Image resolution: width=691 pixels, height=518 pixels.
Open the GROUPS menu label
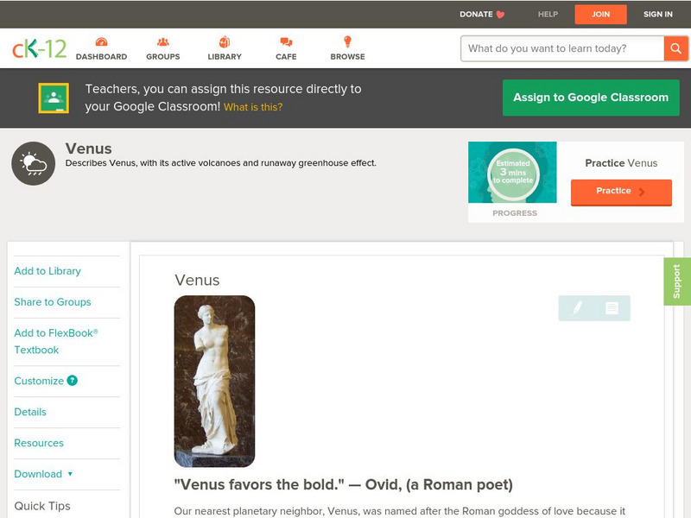point(163,57)
